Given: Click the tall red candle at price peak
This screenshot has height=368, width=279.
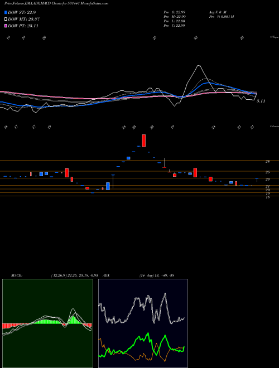Looking at the screenshot, I should point(144,141).
